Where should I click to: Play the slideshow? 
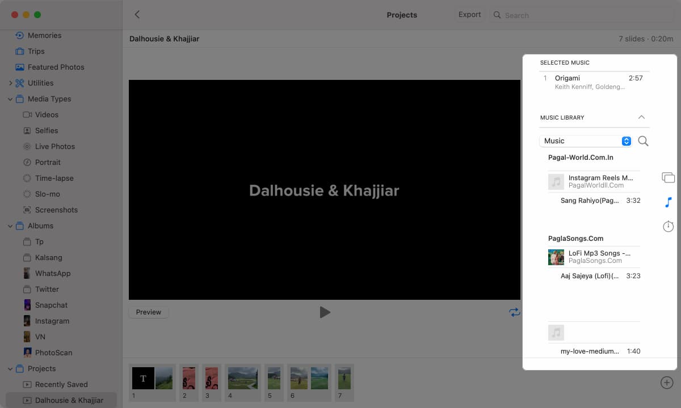(325, 312)
